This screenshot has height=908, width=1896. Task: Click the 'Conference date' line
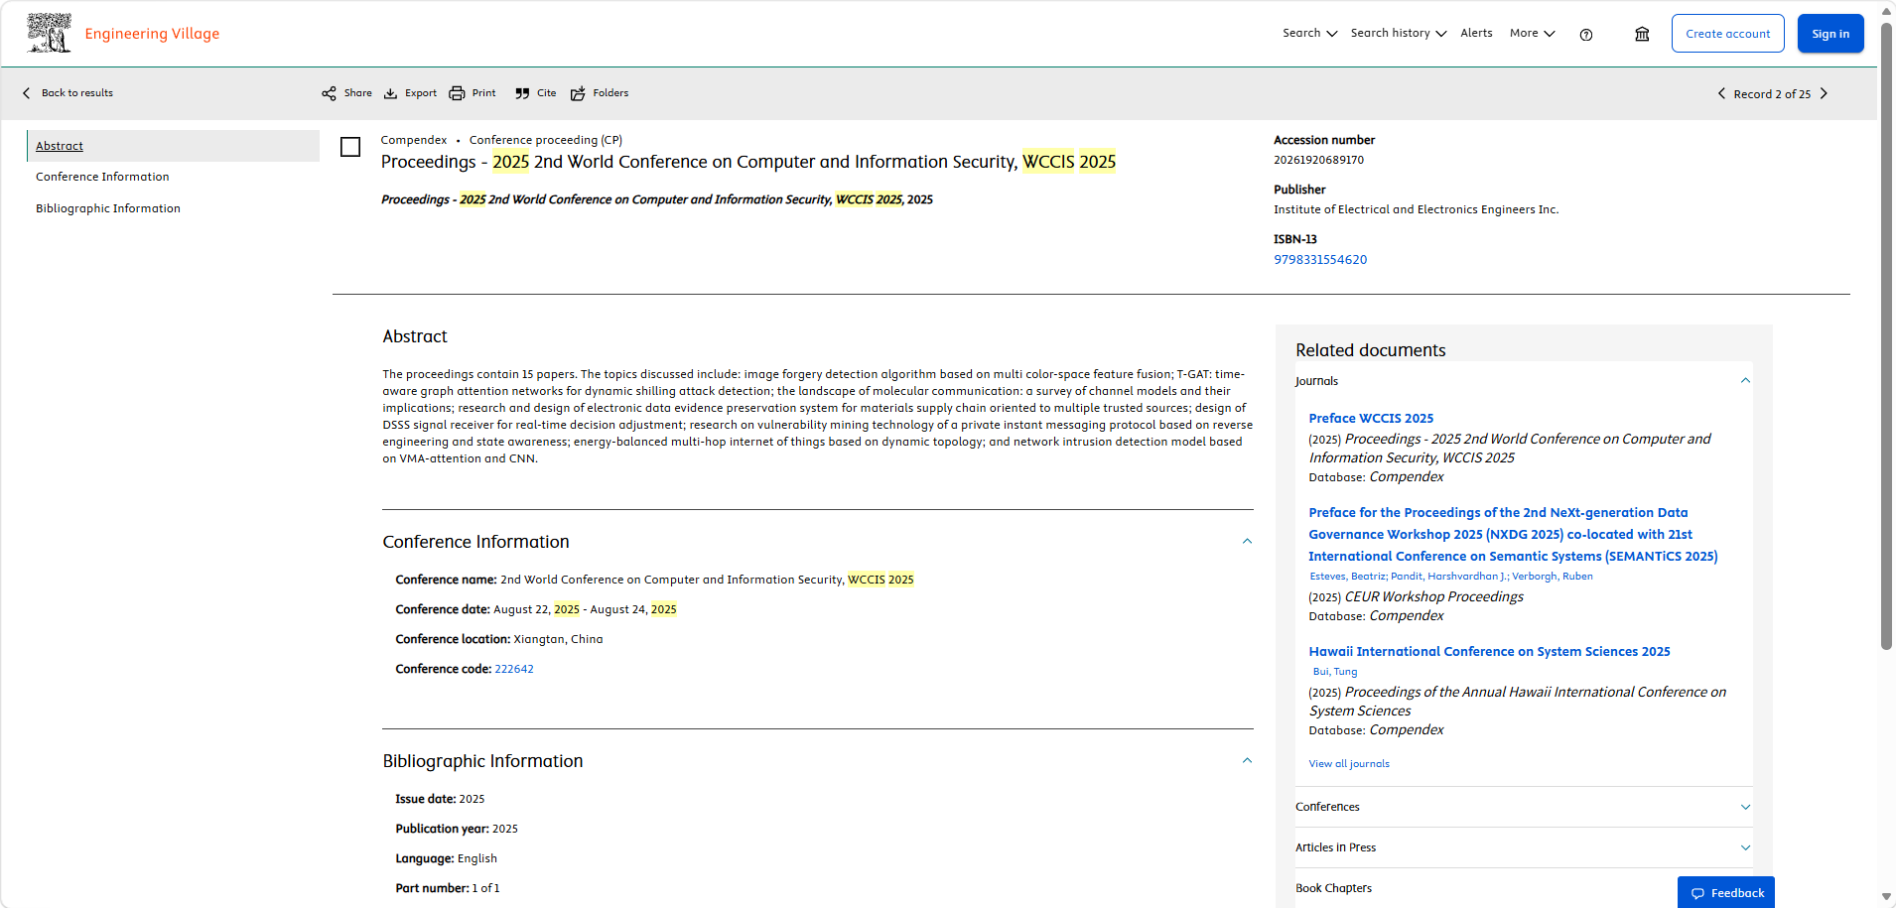click(535, 609)
